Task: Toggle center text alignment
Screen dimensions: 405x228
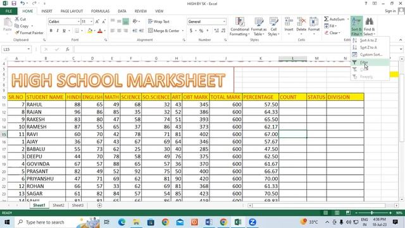Action: pyautogui.click(x=119, y=31)
